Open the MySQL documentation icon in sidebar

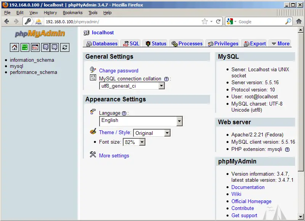click(x=55, y=47)
